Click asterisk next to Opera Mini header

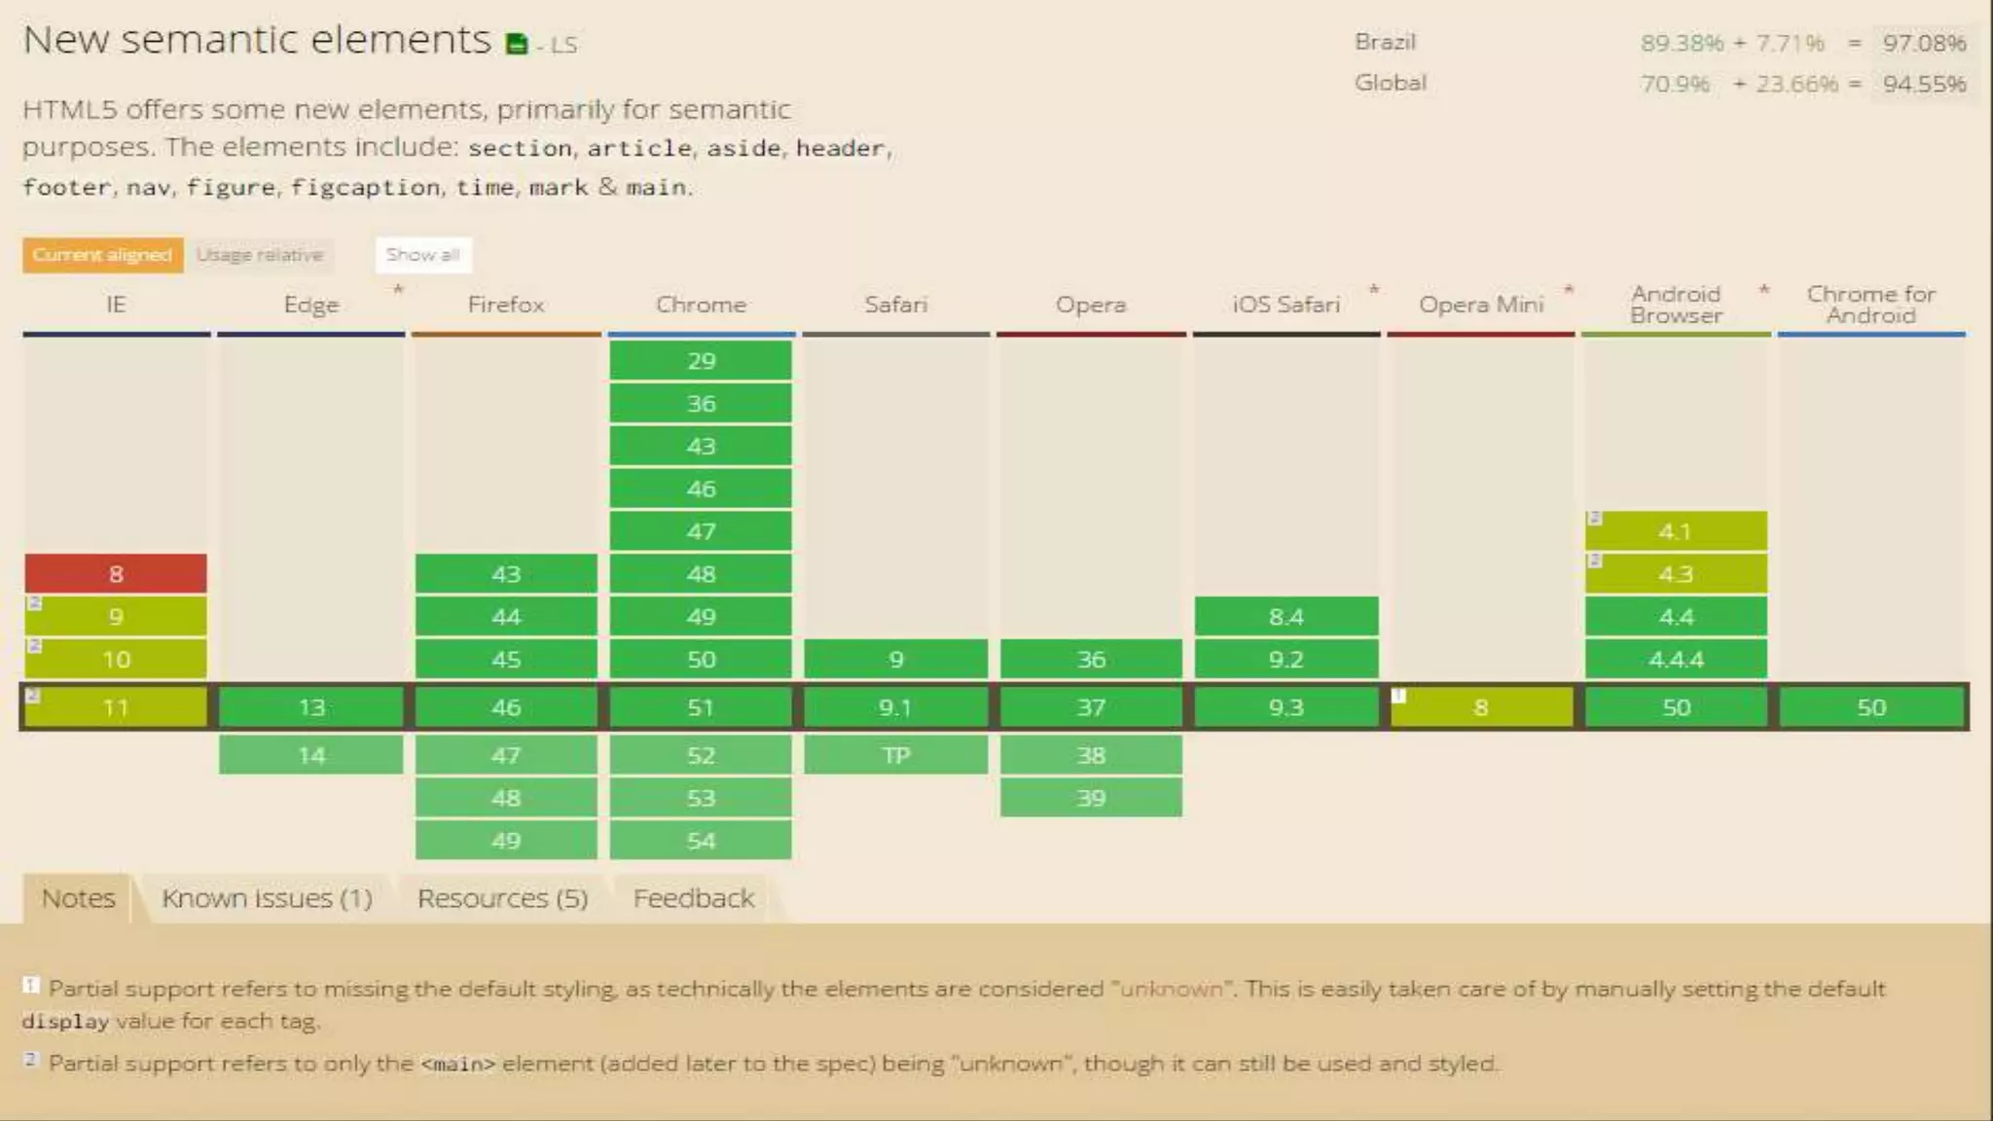[1569, 290]
